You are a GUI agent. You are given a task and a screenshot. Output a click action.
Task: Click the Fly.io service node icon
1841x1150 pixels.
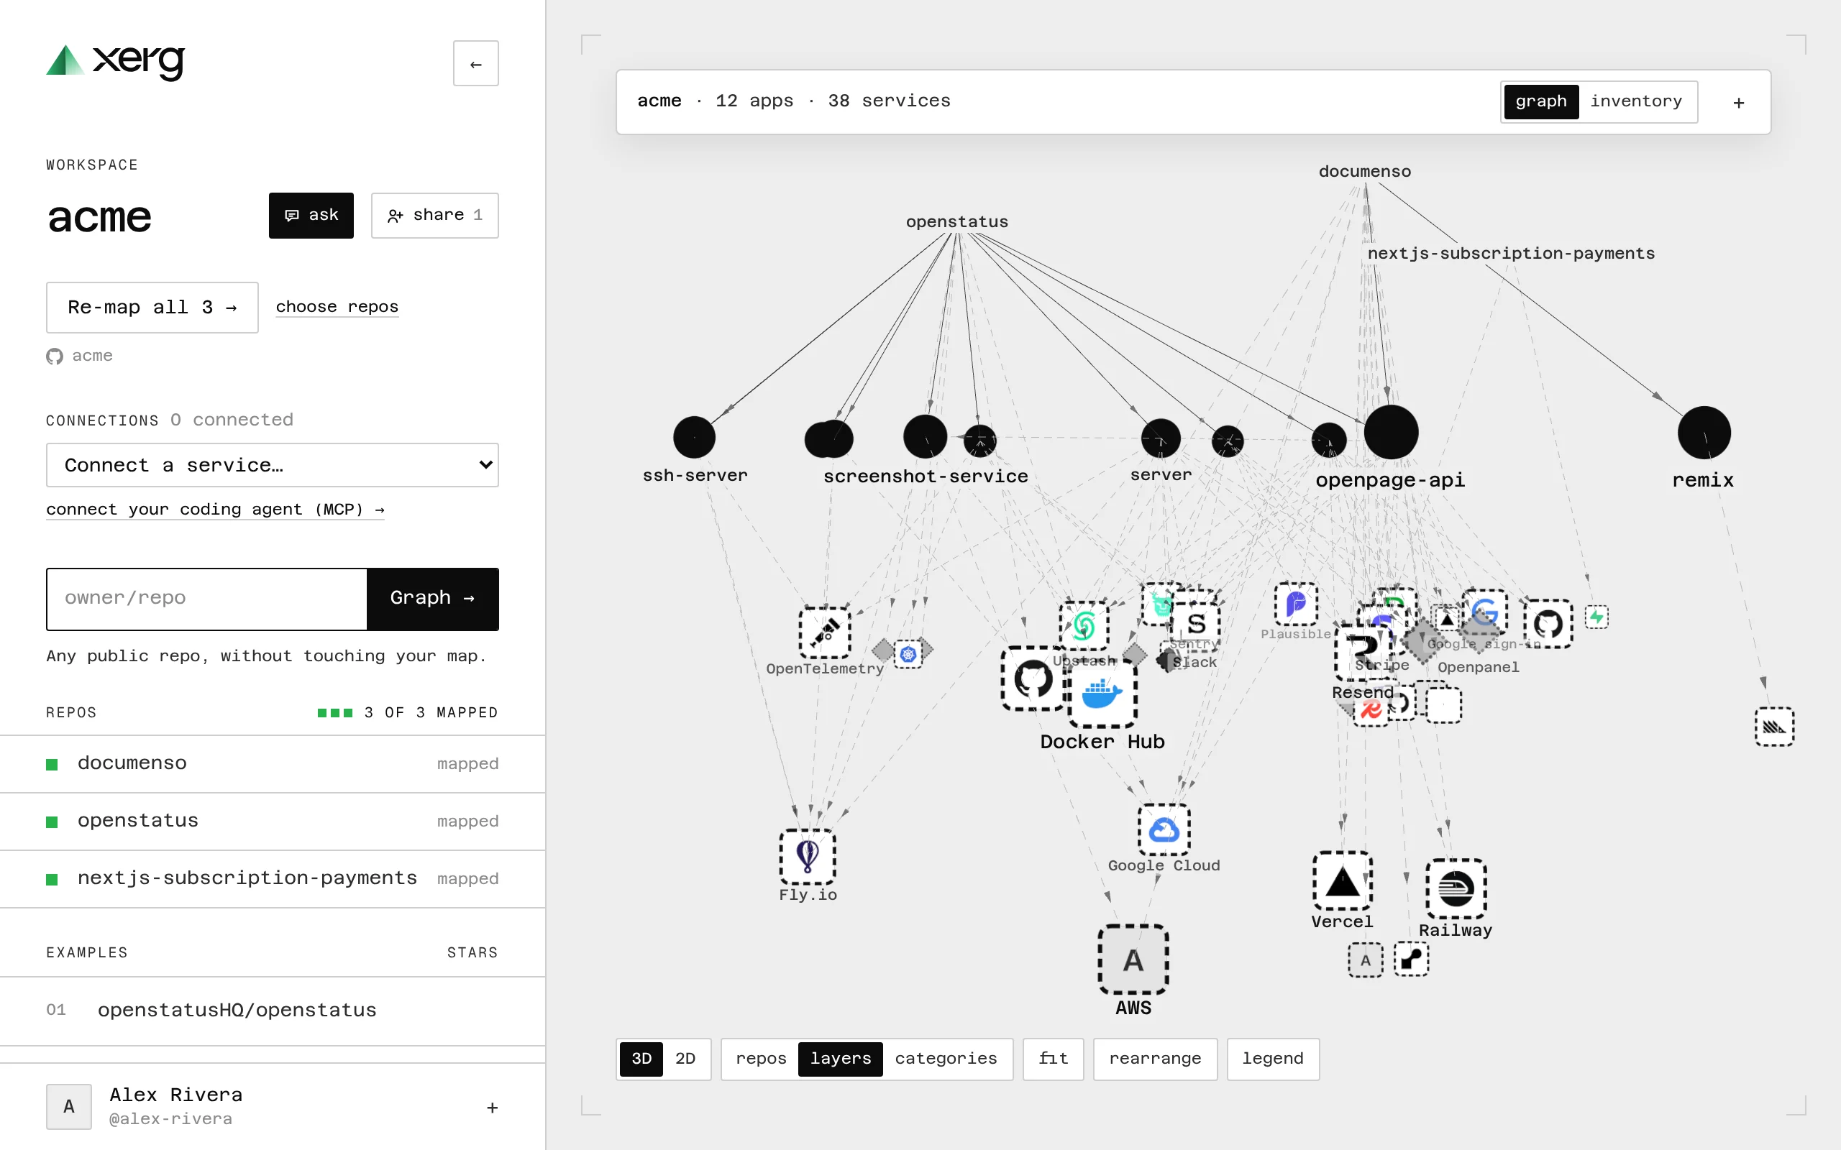point(807,857)
